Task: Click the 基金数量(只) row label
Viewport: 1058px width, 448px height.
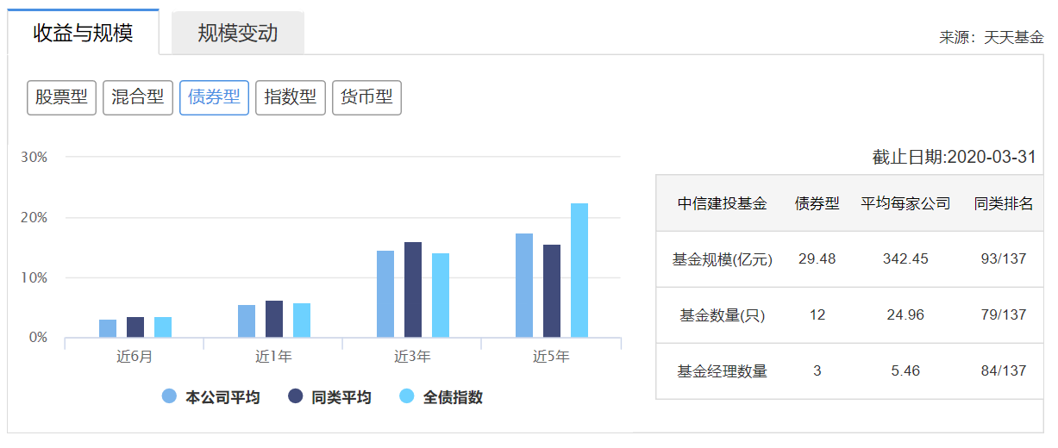Action: 722,315
